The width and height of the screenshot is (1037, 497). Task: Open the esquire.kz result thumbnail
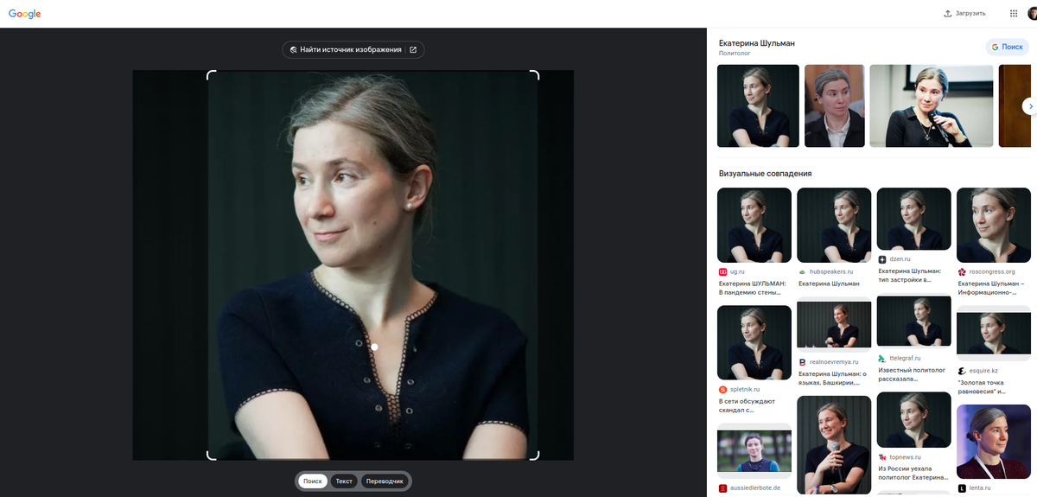(994, 334)
